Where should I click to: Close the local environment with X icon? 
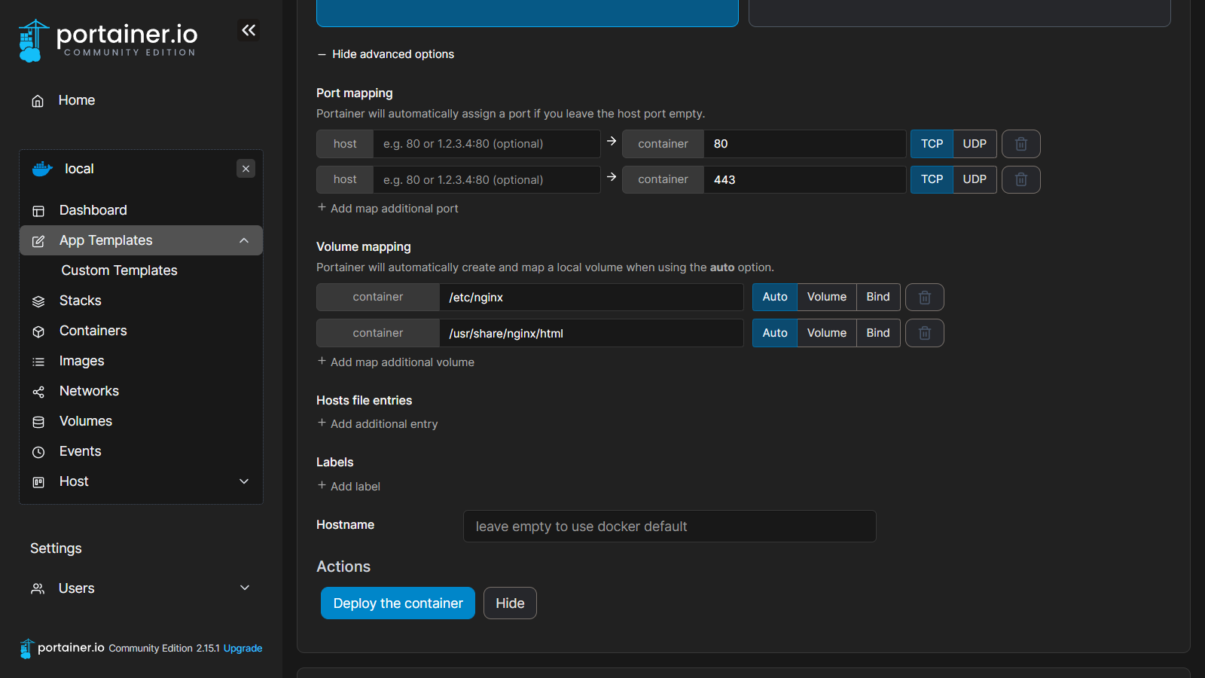click(246, 169)
